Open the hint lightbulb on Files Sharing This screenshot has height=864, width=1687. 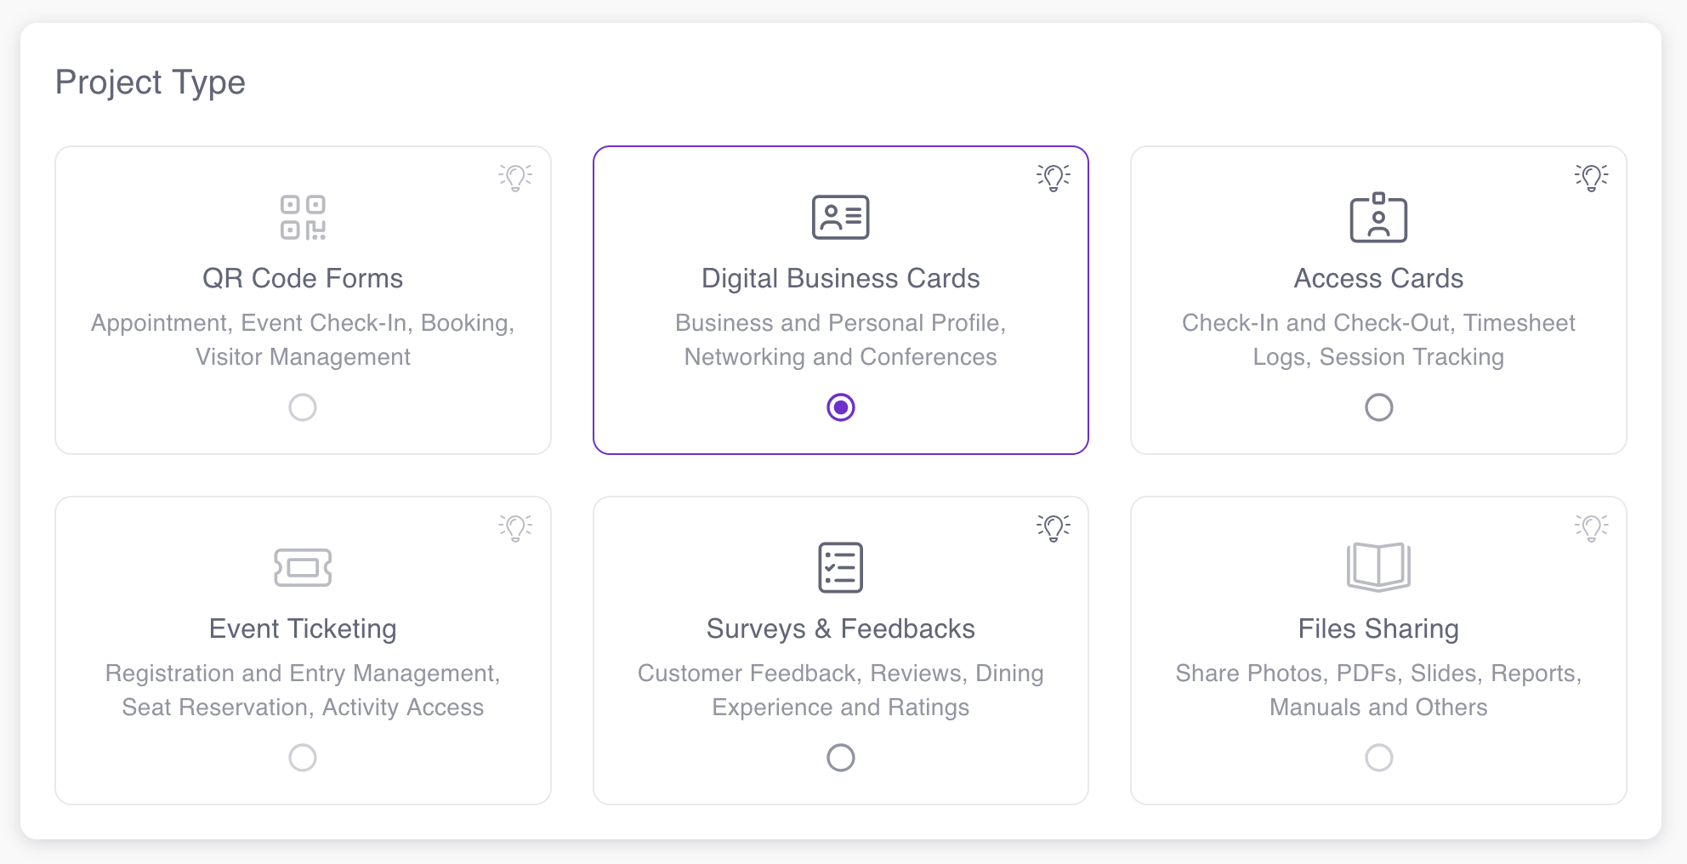(1591, 526)
